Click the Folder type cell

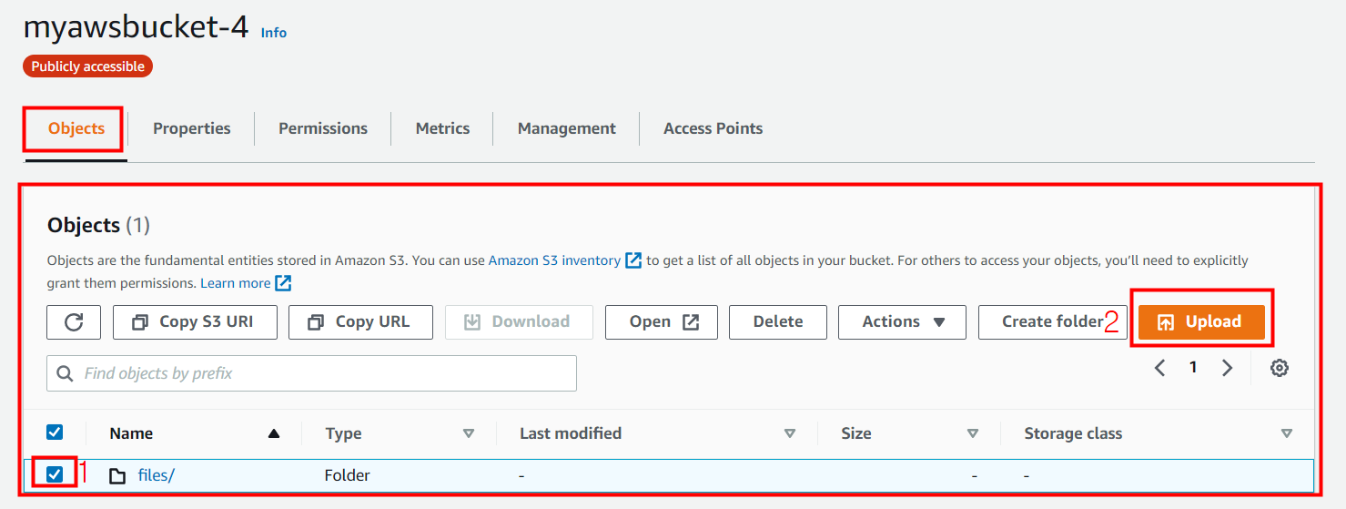[x=348, y=475]
